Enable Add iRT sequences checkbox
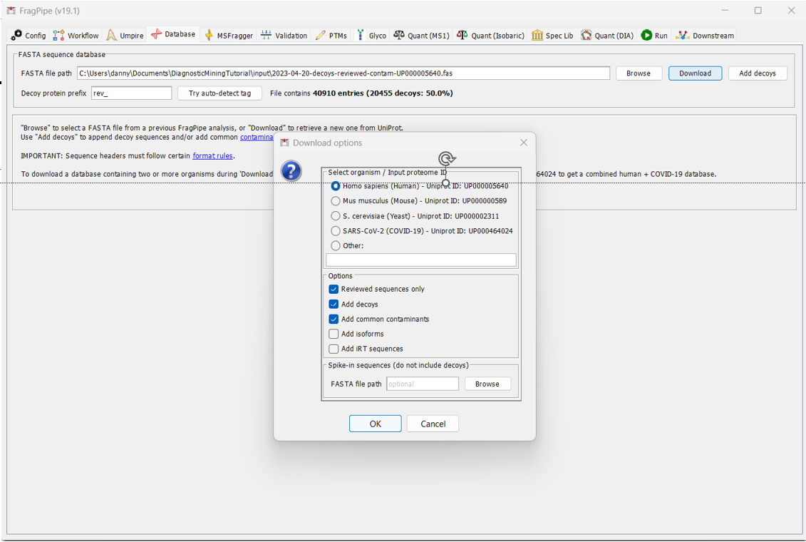This screenshot has width=806, height=542. pyautogui.click(x=334, y=349)
